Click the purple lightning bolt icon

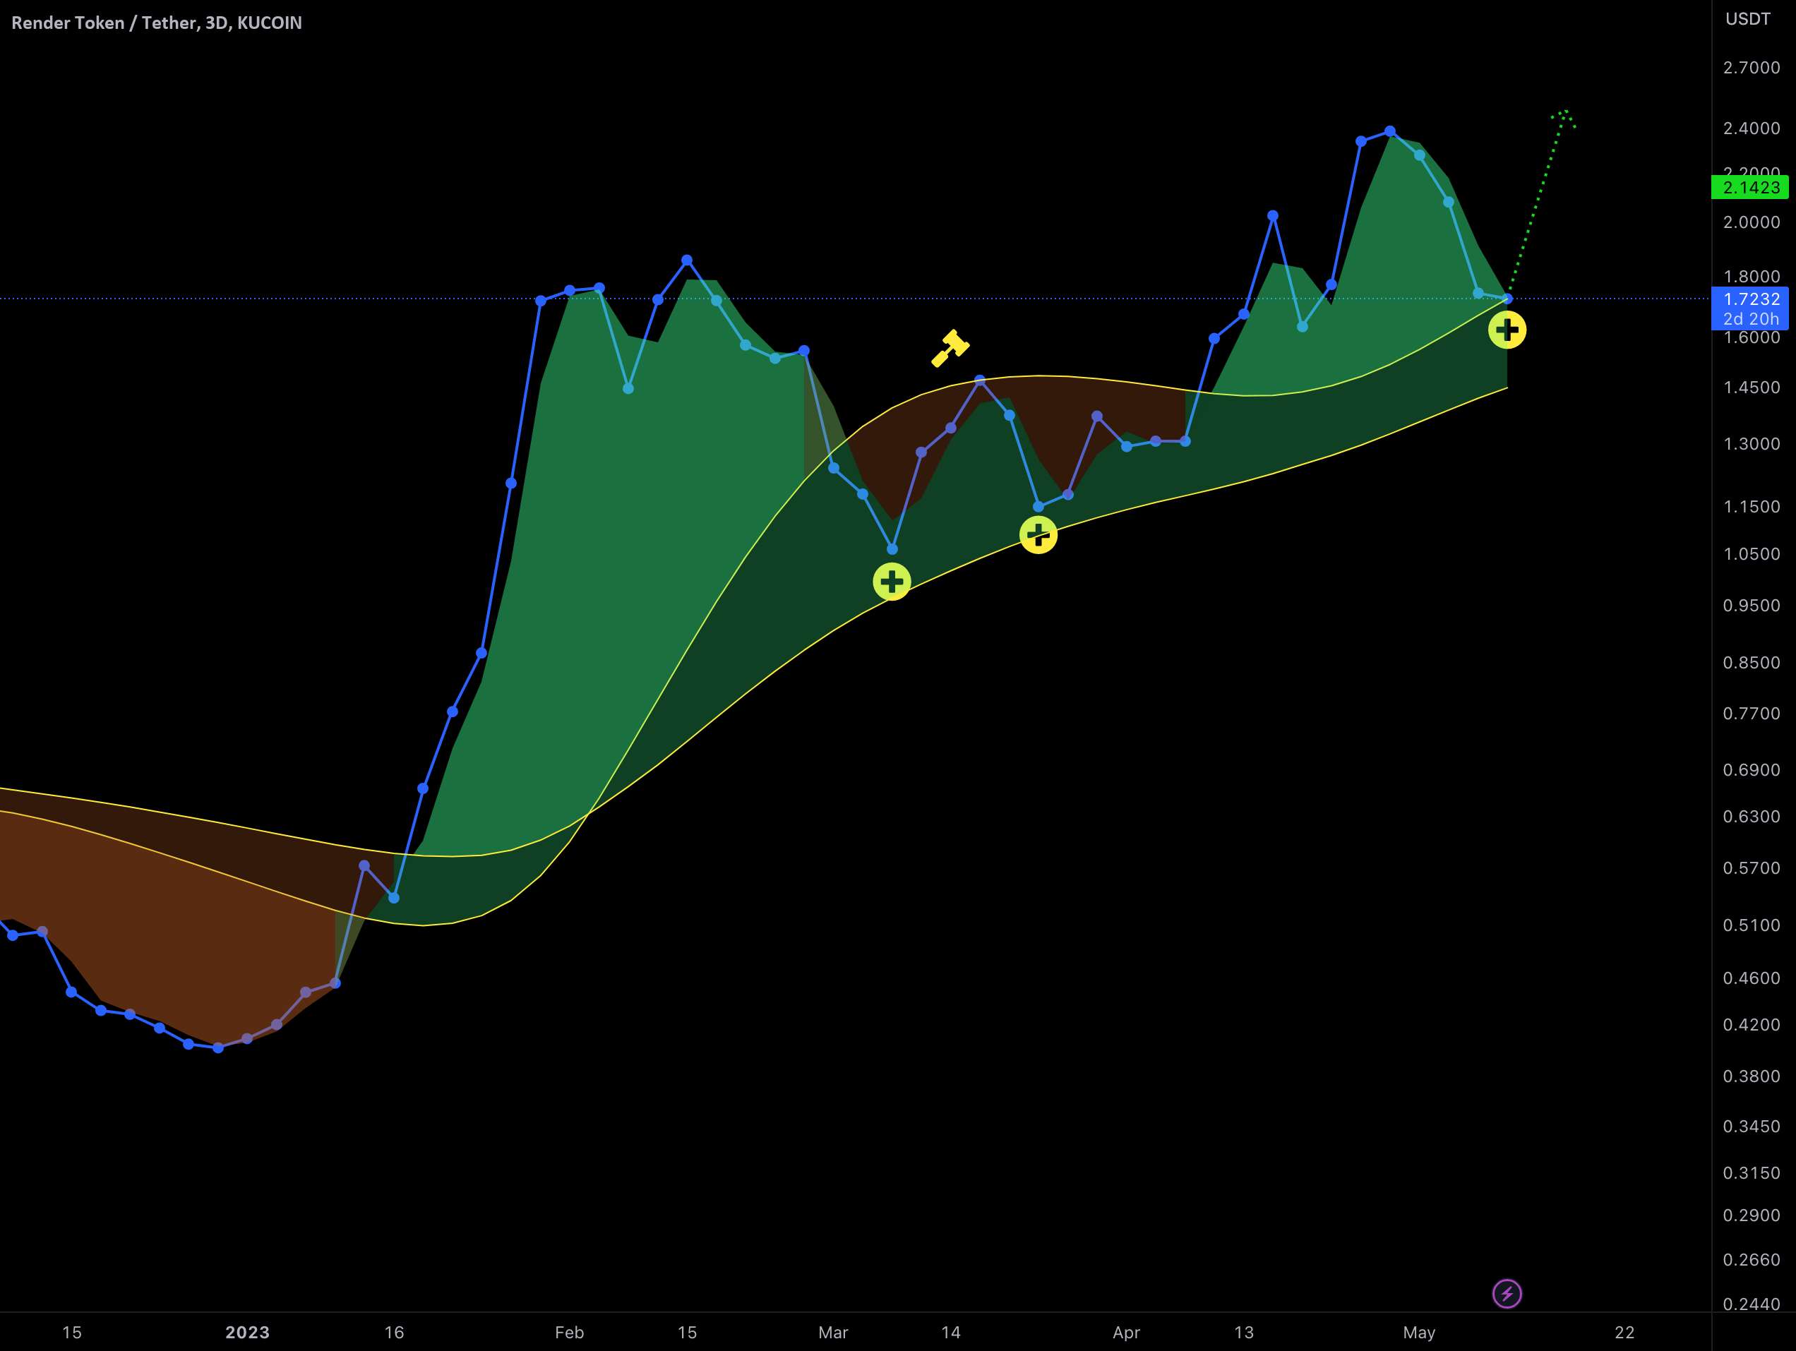coord(1507,1293)
